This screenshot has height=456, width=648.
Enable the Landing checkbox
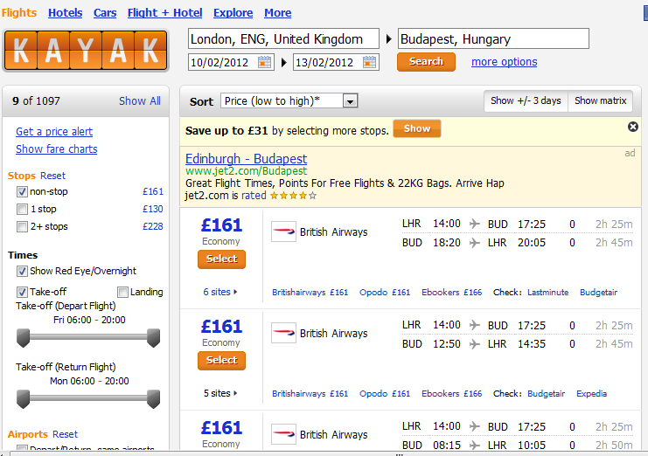[122, 292]
